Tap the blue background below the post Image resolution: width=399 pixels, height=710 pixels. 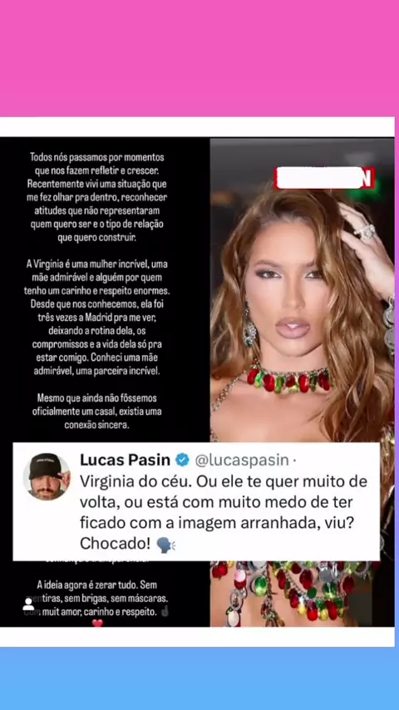click(199, 678)
